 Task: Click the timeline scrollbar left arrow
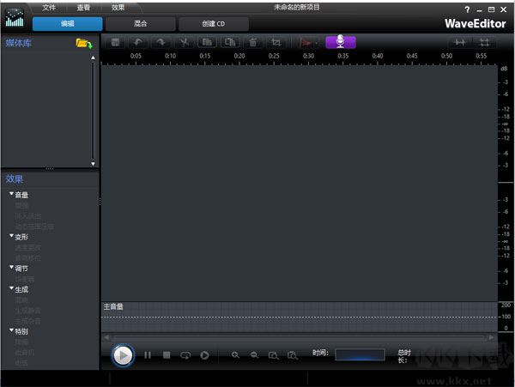106,337
